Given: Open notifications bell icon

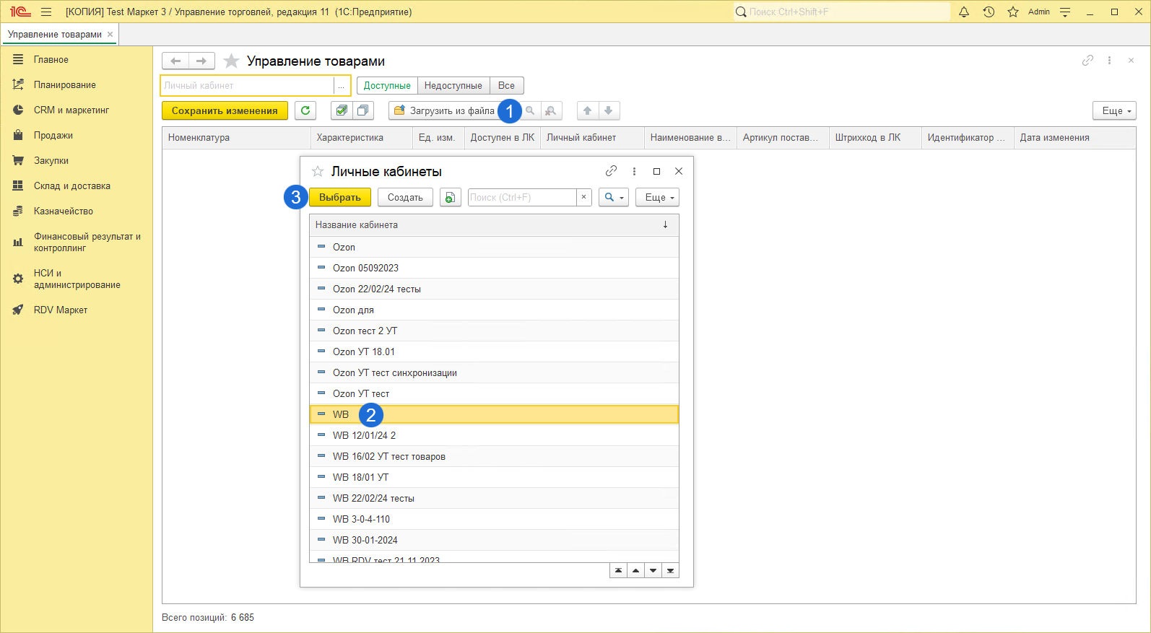Looking at the screenshot, I should coord(964,12).
